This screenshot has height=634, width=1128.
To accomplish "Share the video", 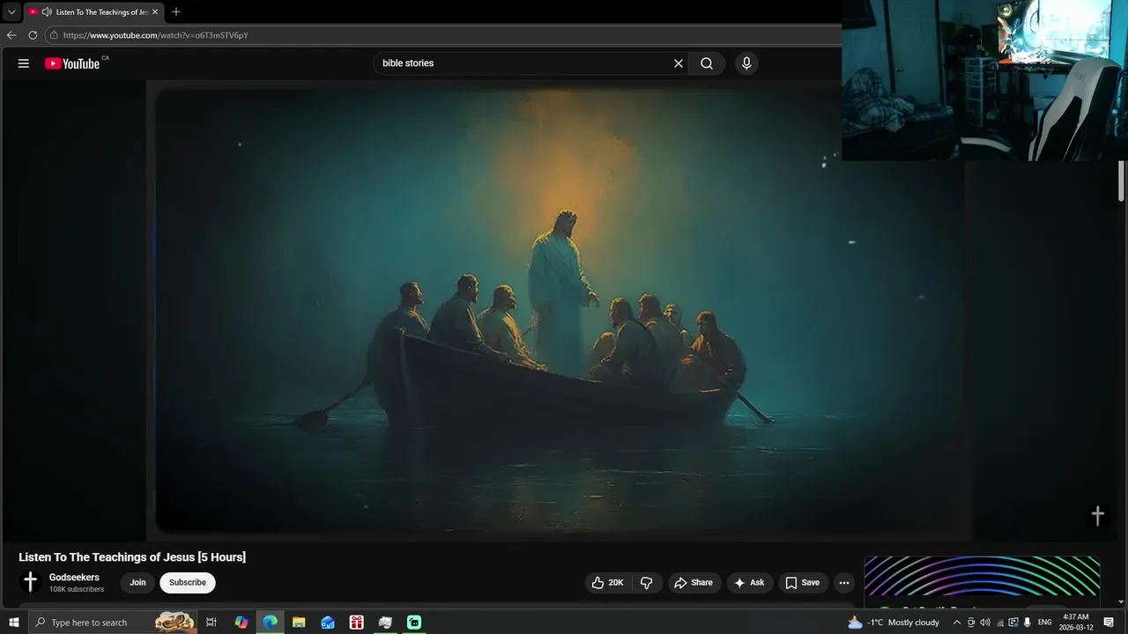I will 694,583.
